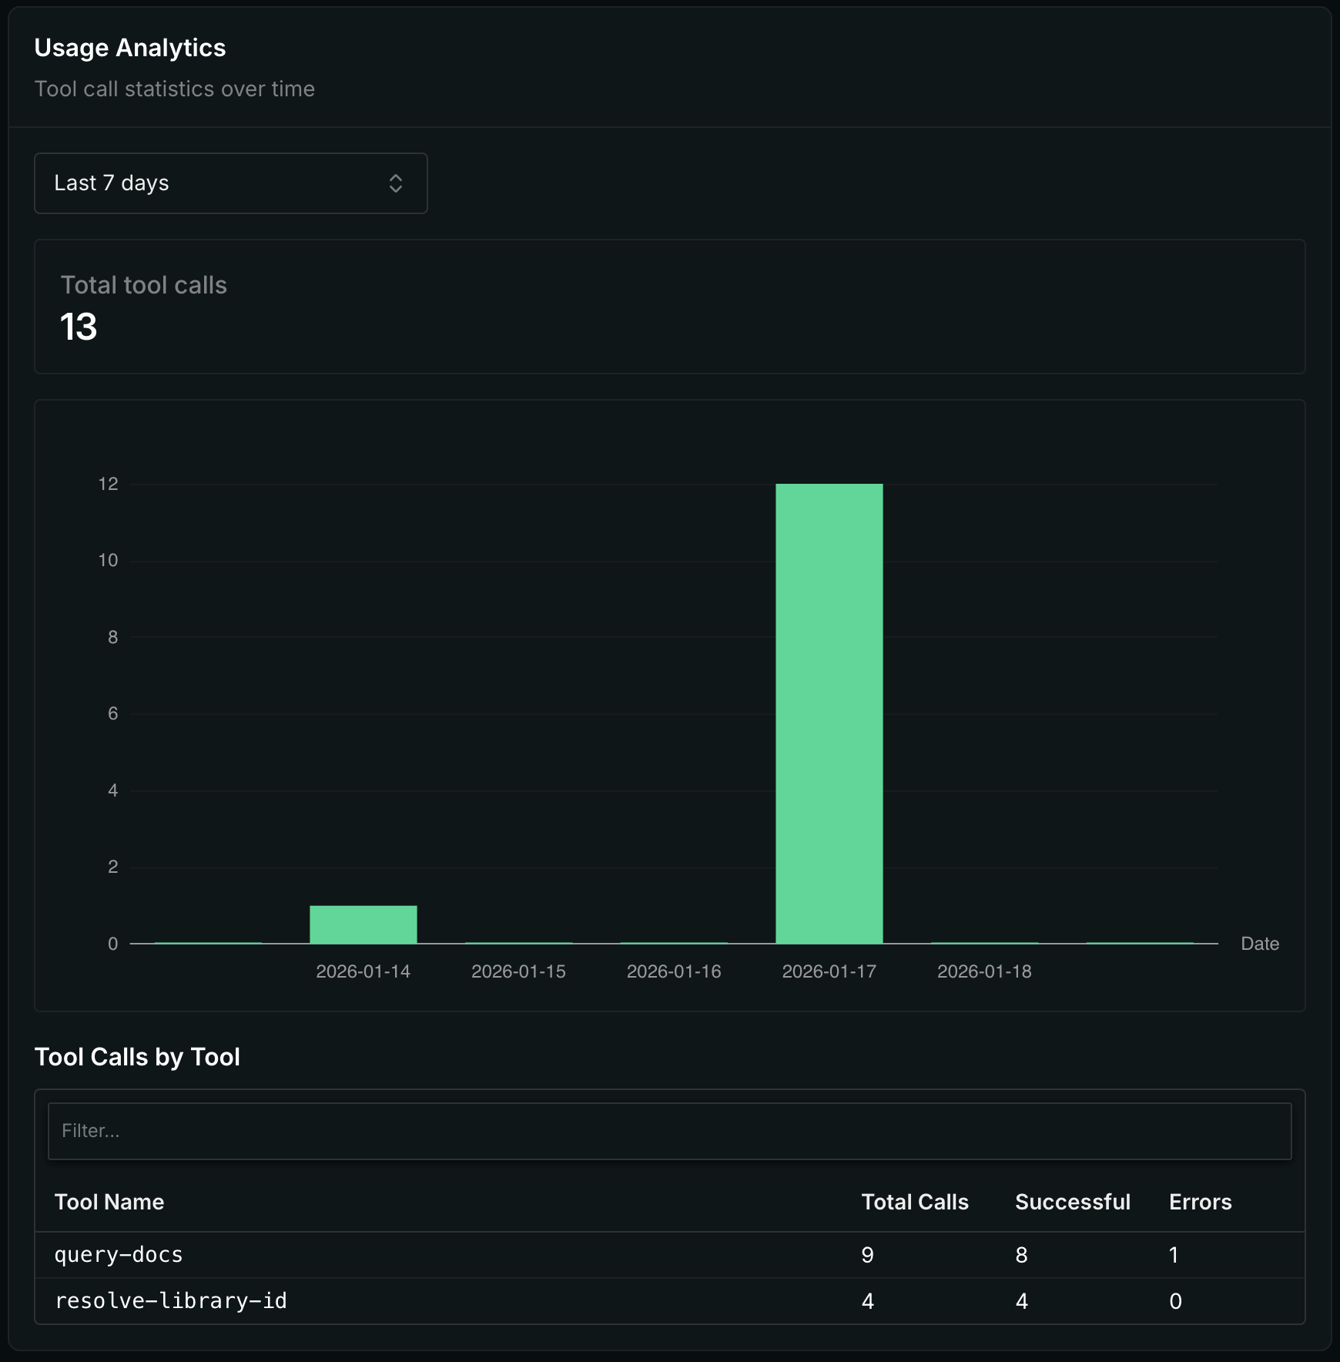Viewport: 1340px width, 1362px height.
Task: Click the 2026-01-16 date axis label
Action: tap(674, 971)
